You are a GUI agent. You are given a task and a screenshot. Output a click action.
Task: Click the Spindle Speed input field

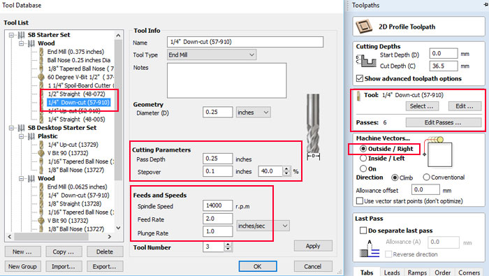(217, 205)
